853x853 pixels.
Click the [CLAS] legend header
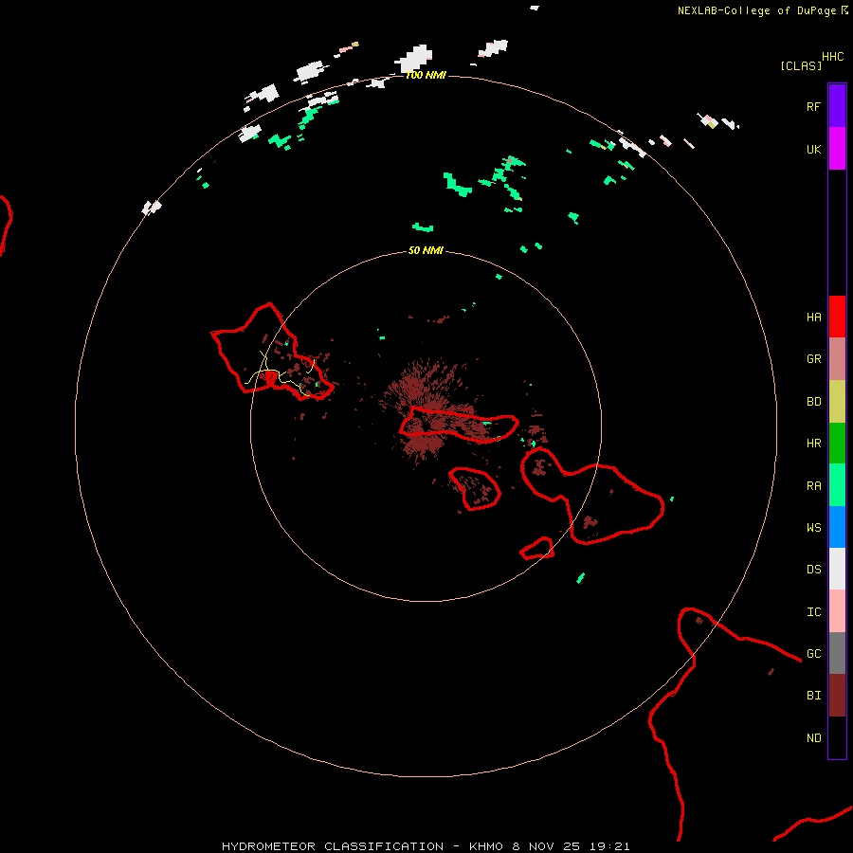[801, 65]
